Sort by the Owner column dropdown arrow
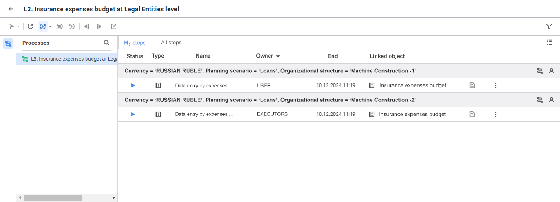This screenshot has width=560, height=202. pos(278,57)
